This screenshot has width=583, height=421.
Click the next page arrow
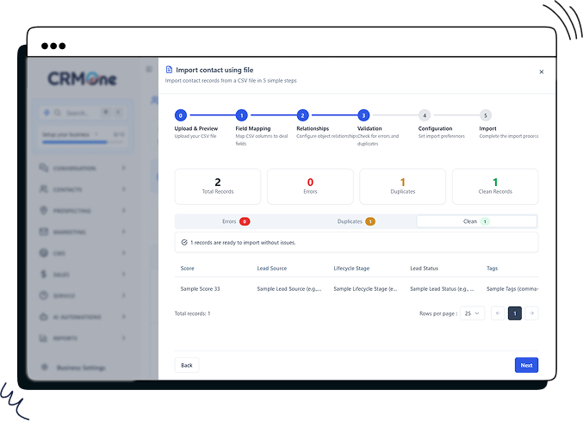click(532, 313)
